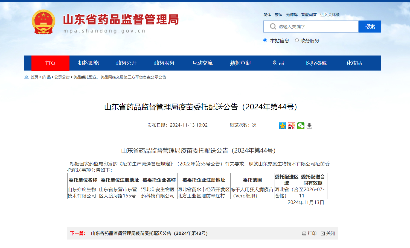
Task: Share via the green WeChat icon
Action: tap(301, 126)
